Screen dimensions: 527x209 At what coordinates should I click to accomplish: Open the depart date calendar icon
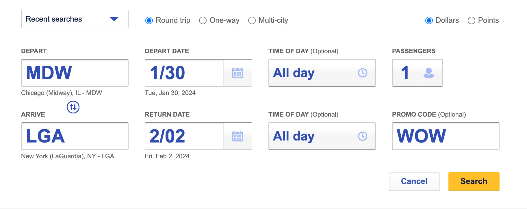point(237,73)
